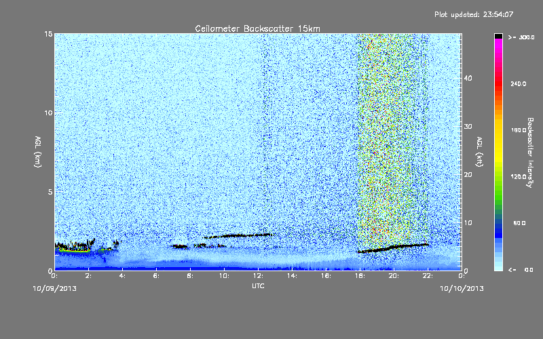543x339 pixels.
Task: Click the '<= 0.0' colorbar label
Action: [521, 270]
